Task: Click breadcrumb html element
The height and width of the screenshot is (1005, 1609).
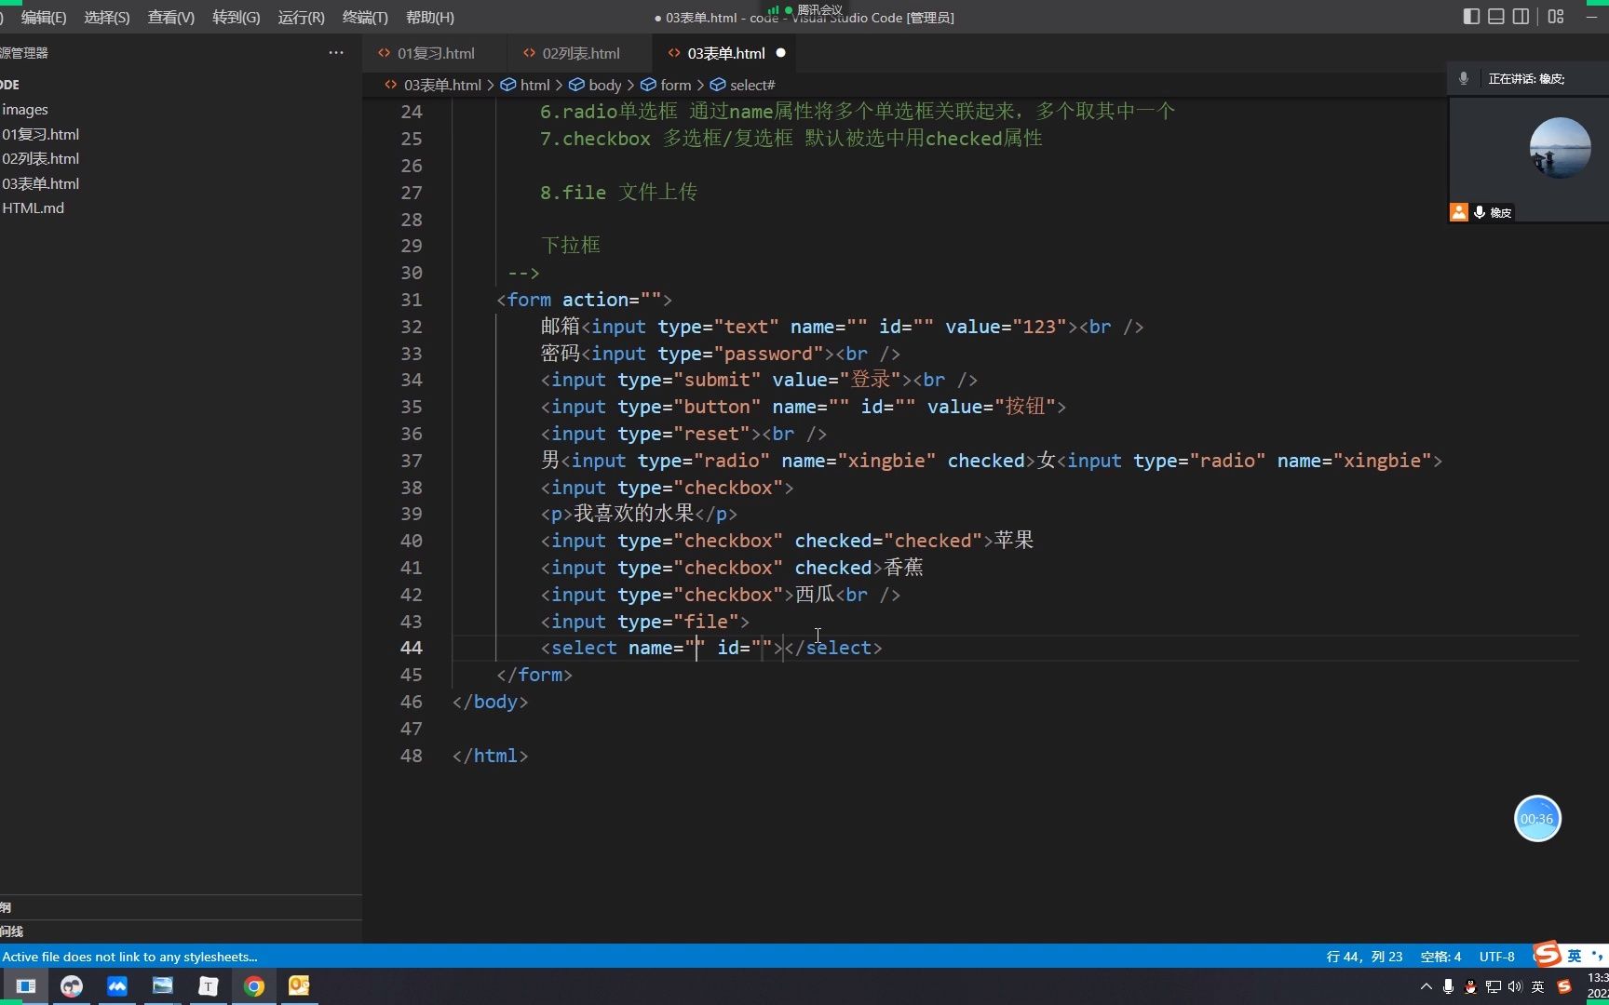Action: point(534,85)
